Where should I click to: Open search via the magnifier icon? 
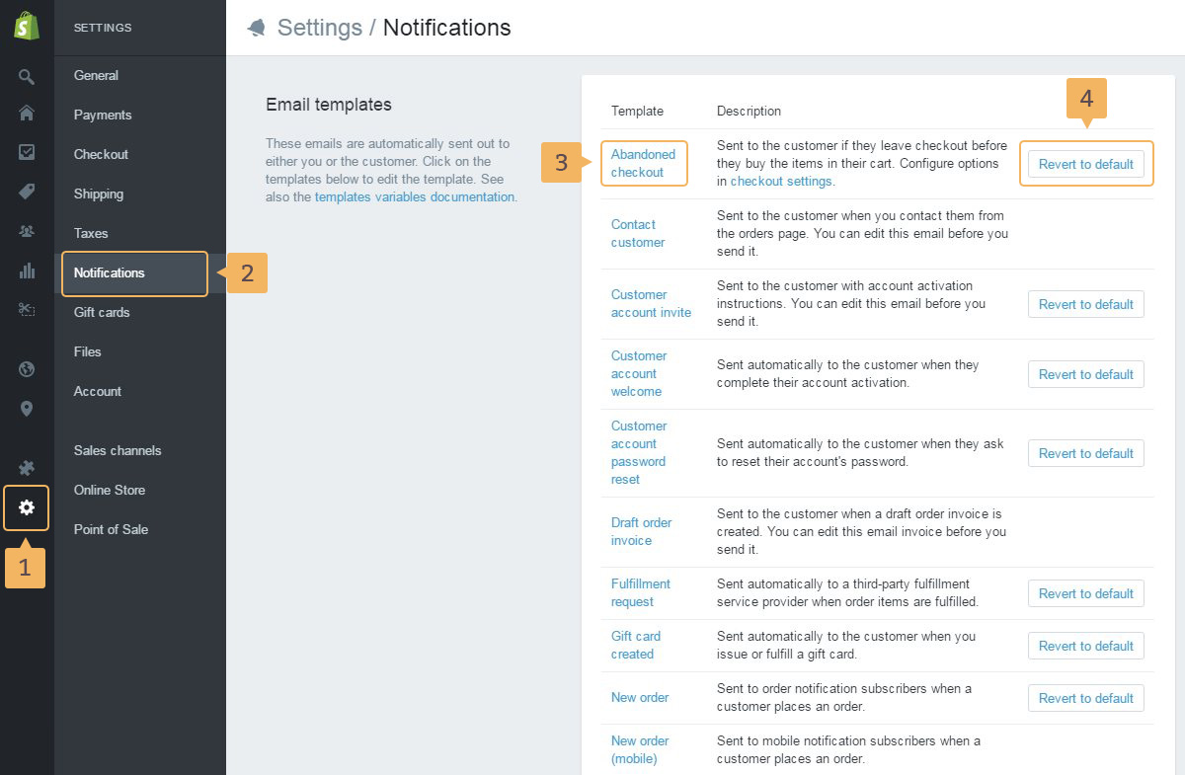pyautogui.click(x=27, y=76)
